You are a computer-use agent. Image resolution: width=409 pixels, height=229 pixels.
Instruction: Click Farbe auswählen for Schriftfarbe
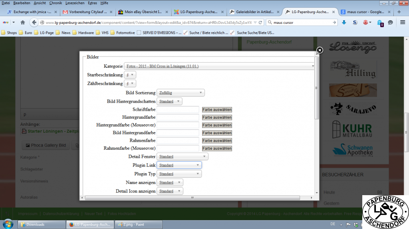coord(217,110)
